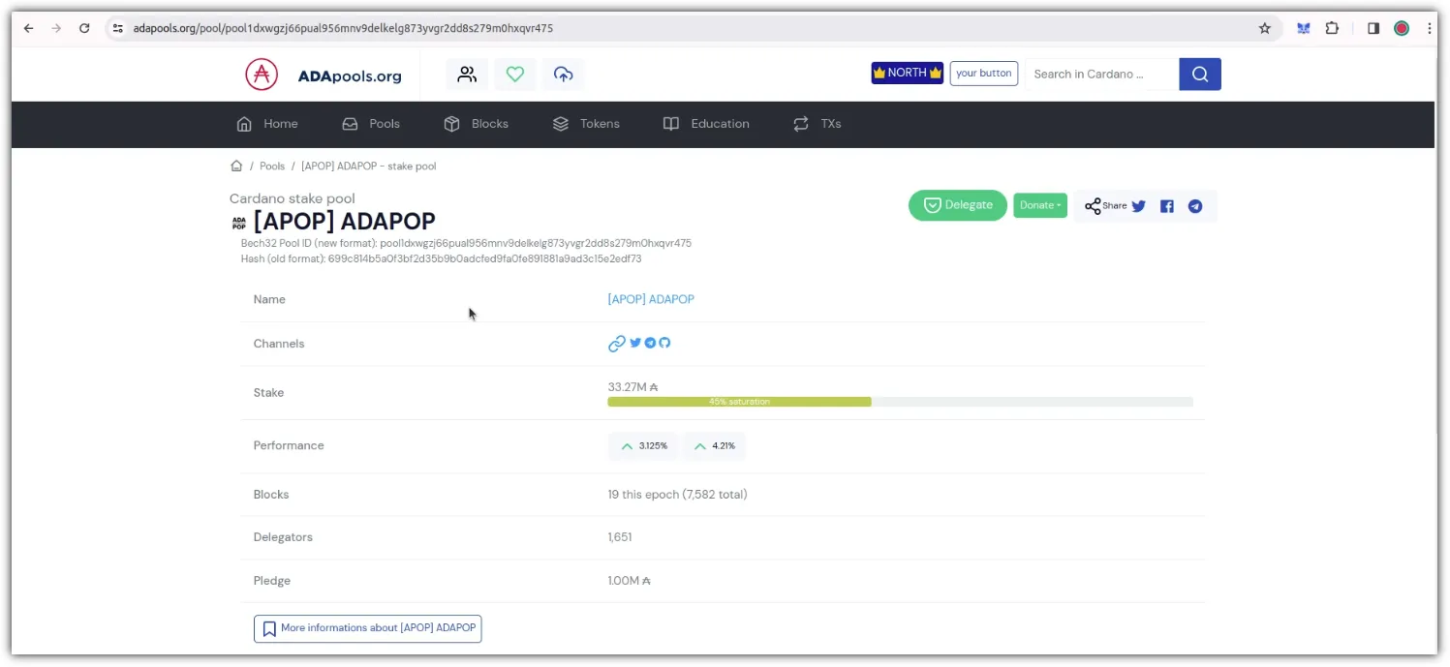
Task: Click the [APOP] ADAPOP name link
Action: 651,300
